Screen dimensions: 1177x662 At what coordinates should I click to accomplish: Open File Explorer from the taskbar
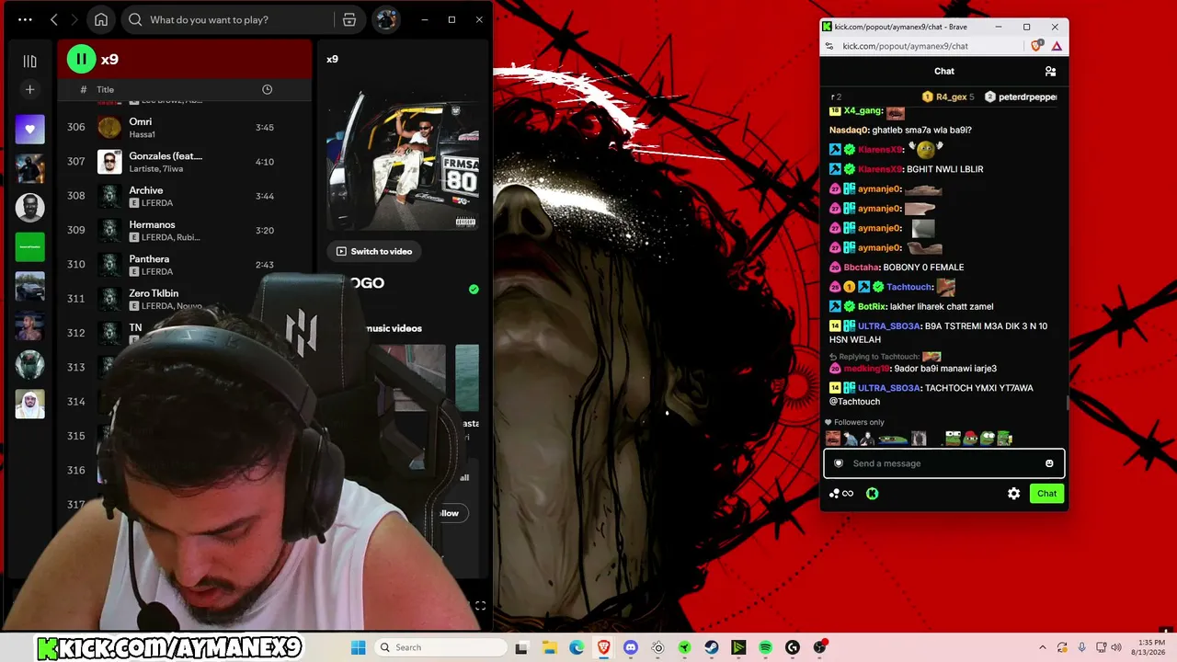click(549, 647)
